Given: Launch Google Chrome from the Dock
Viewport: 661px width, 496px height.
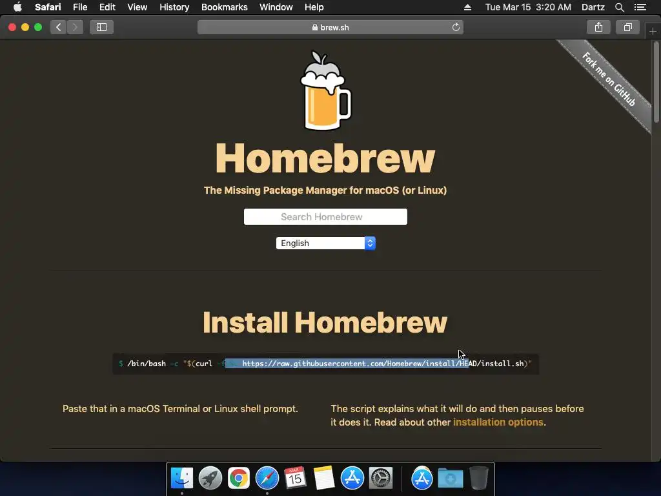Looking at the screenshot, I should click(239, 478).
